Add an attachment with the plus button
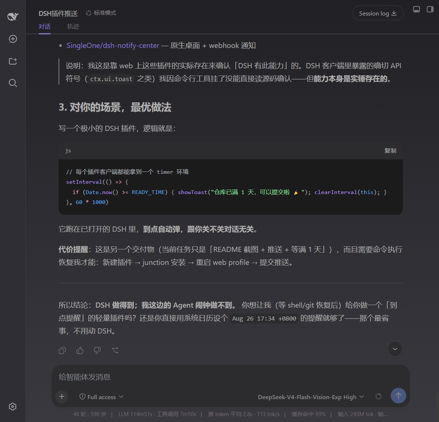 coord(62,397)
